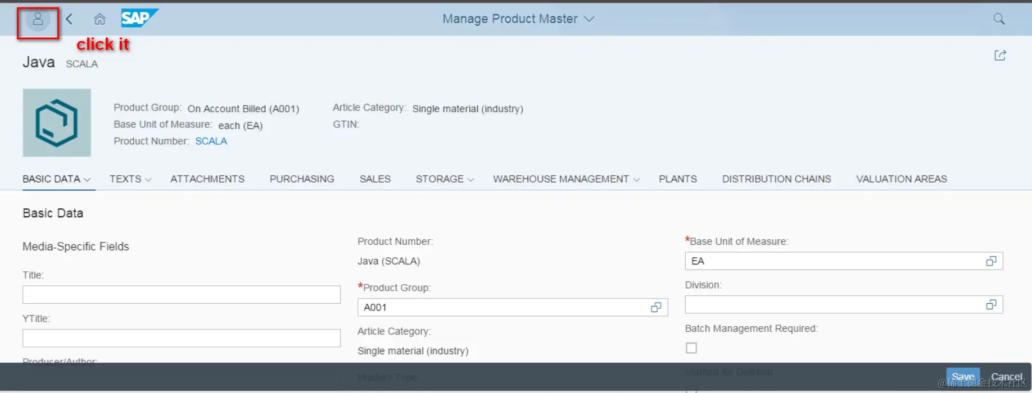Go back using the back arrow
Image resolution: width=1032 pixels, height=393 pixels.
coord(69,19)
